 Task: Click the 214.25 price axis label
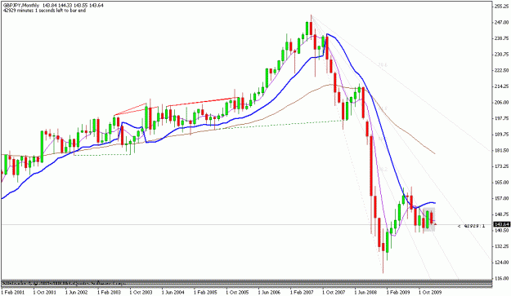point(502,86)
